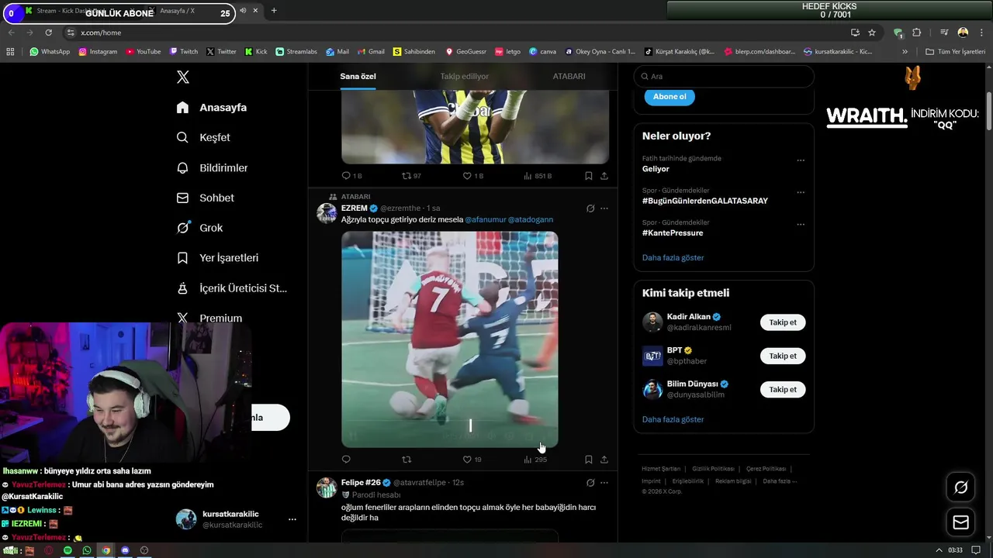Repost the top tweet with 97 reposts
This screenshot has width=993, height=558.
411,176
